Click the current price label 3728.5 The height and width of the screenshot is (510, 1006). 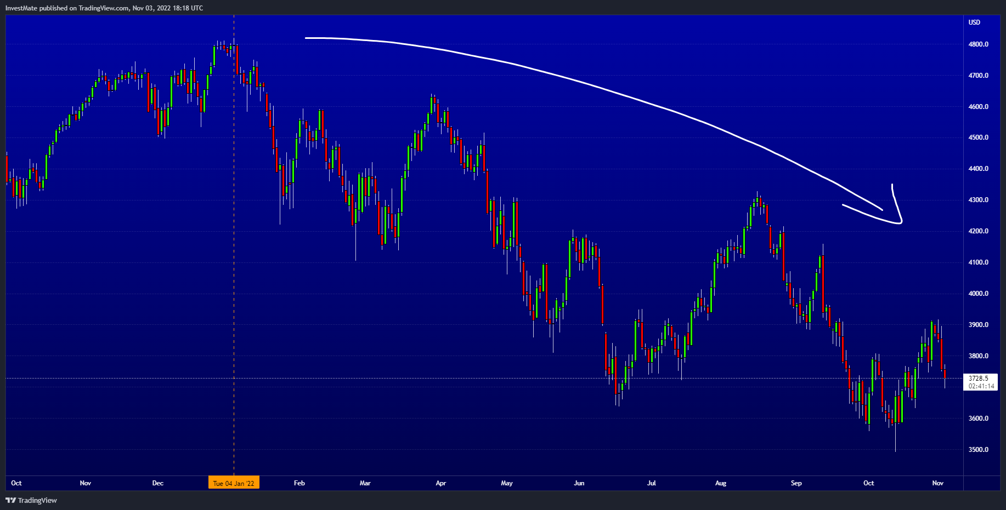pyautogui.click(x=979, y=379)
